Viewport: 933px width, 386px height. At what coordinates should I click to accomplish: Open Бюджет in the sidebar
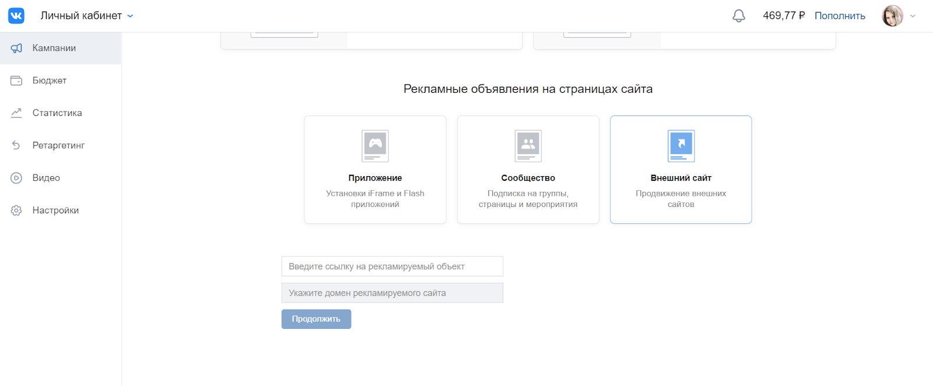(x=61, y=80)
